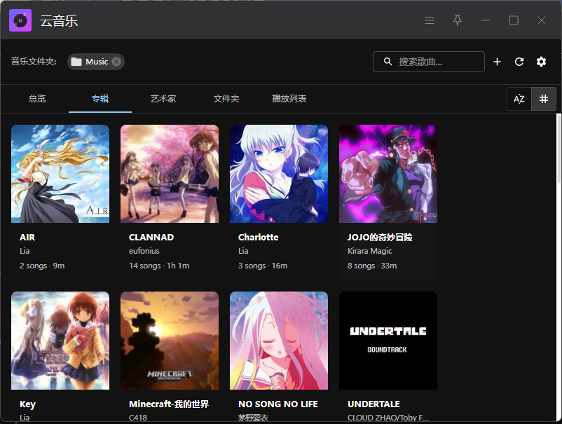Click the JOJO的奇妙冒险 title text

click(x=380, y=238)
